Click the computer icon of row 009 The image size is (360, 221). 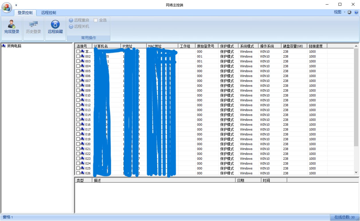(83, 90)
